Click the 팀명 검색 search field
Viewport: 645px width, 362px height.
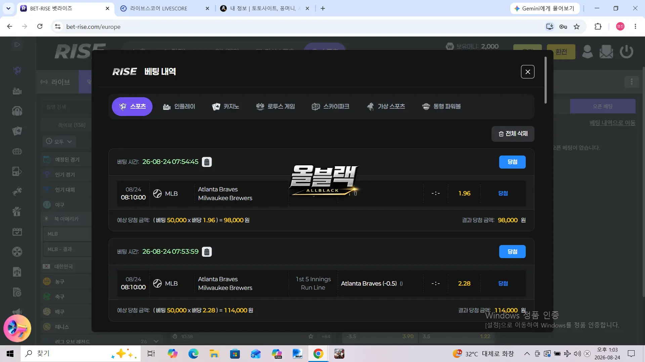67,107
